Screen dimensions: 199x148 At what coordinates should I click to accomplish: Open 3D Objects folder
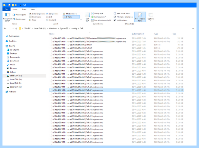pos(13,50)
